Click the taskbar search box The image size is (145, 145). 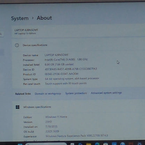coord(46,144)
